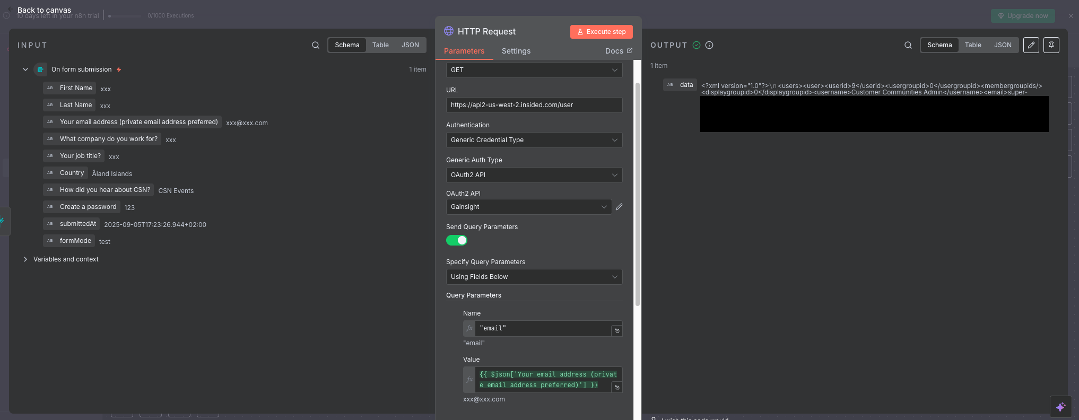Click the AB type icon beside Country
The image size is (1079, 420).
tap(50, 173)
